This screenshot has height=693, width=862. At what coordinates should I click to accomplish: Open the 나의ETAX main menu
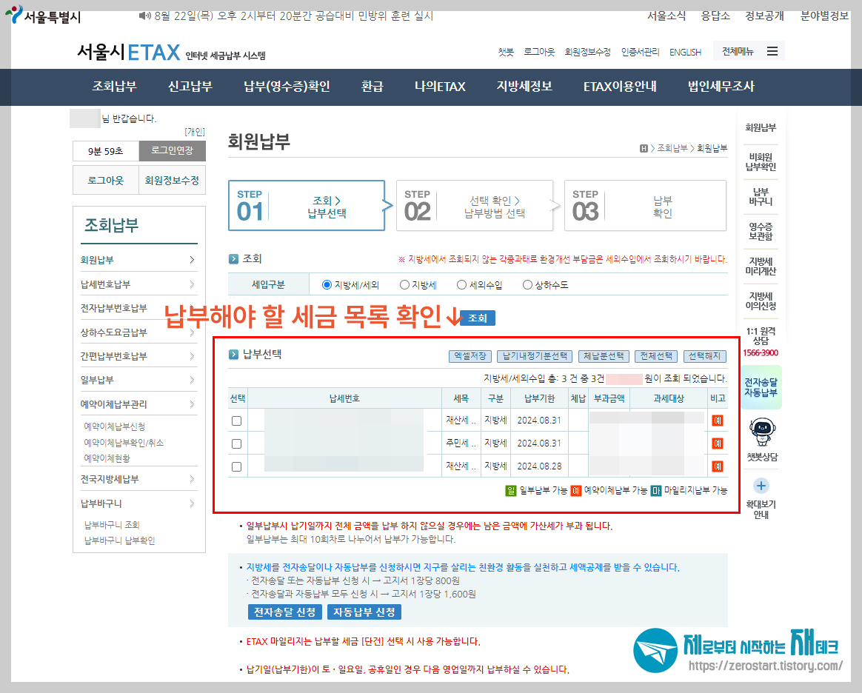[x=440, y=87]
